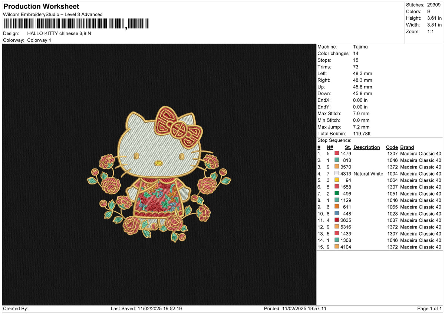
Task: Click the barcode under the worksheet title
Action: tap(76, 24)
